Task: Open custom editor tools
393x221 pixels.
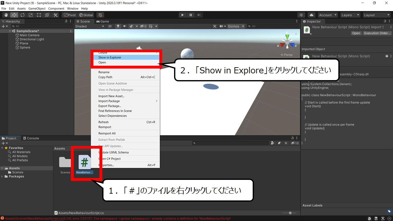Action: click(x=56, y=15)
